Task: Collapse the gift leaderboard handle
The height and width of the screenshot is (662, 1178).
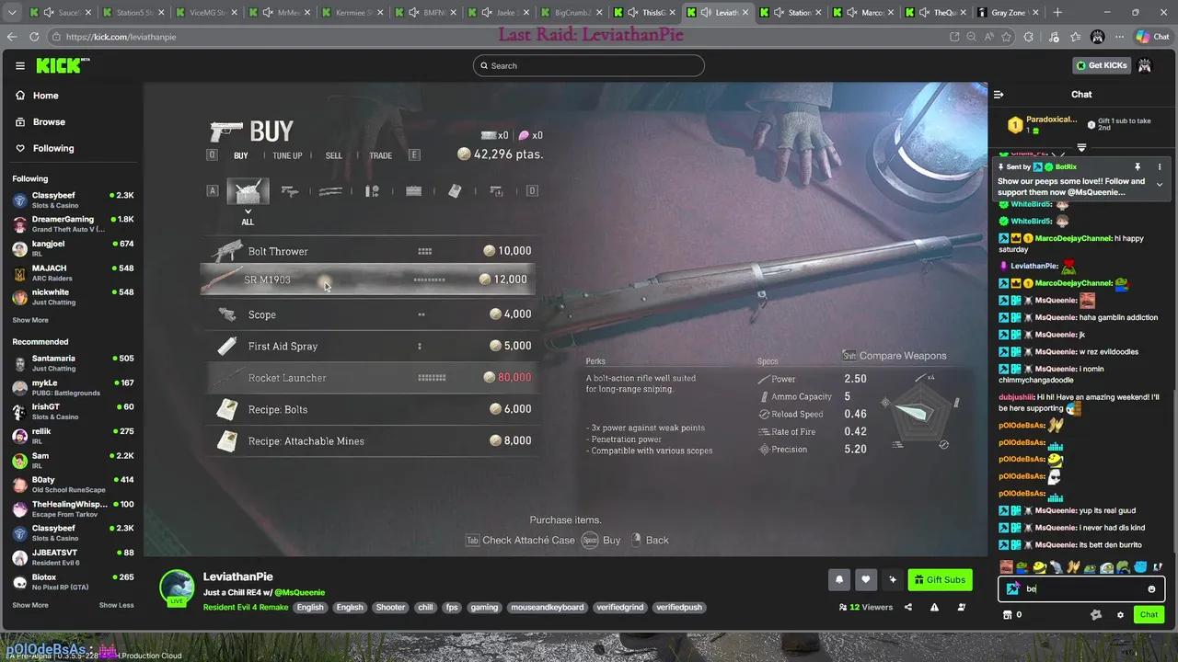Action: pyautogui.click(x=1081, y=147)
